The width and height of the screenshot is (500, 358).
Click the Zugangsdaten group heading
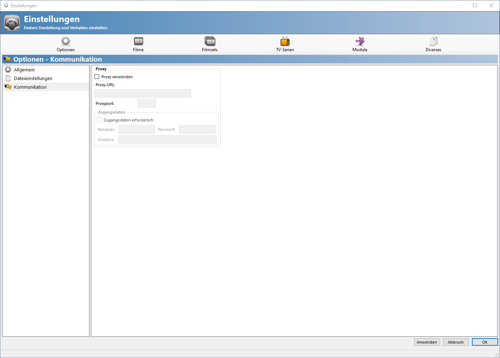[x=111, y=112]
